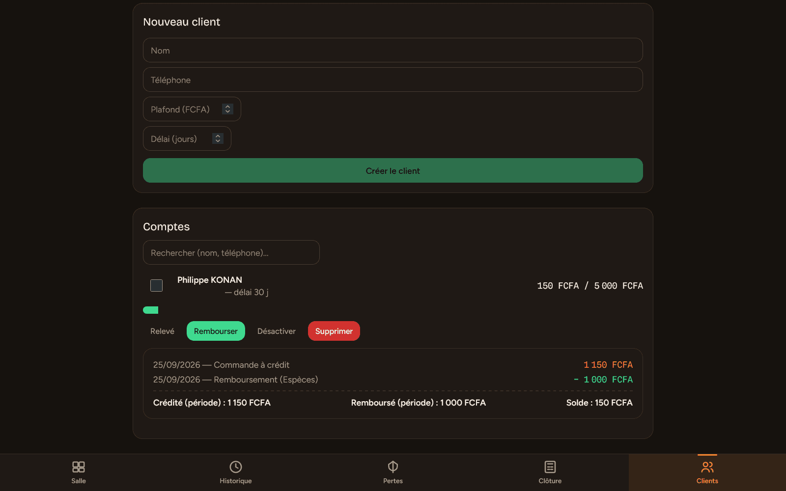Click the Rechercher (nom, téléphone) search box
The image size is (786, 491).
(231, 252)
